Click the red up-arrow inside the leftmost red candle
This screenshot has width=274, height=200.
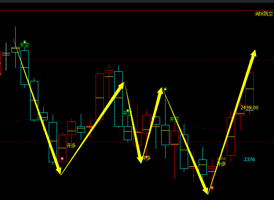[62, 159]
